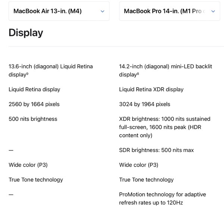Select the Liquid Retina XDR display text
This screenshot has width=224, height=218.
click(x=151, y=89)
